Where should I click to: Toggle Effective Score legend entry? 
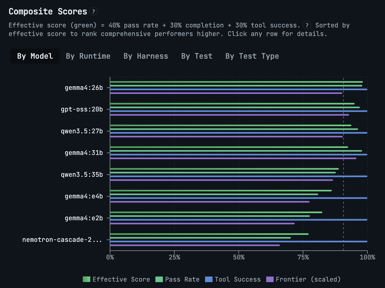coord(116,279)
